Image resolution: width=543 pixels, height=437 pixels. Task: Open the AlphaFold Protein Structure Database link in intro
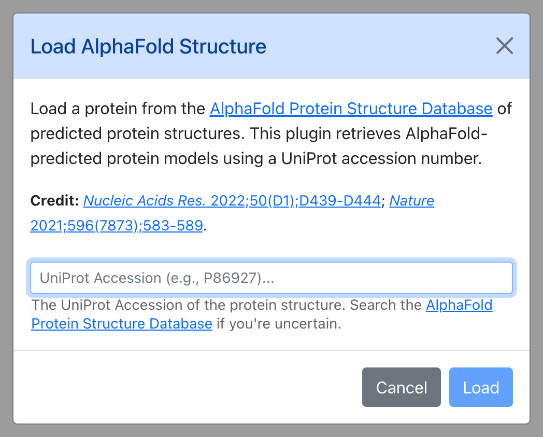tap(351, 108)
